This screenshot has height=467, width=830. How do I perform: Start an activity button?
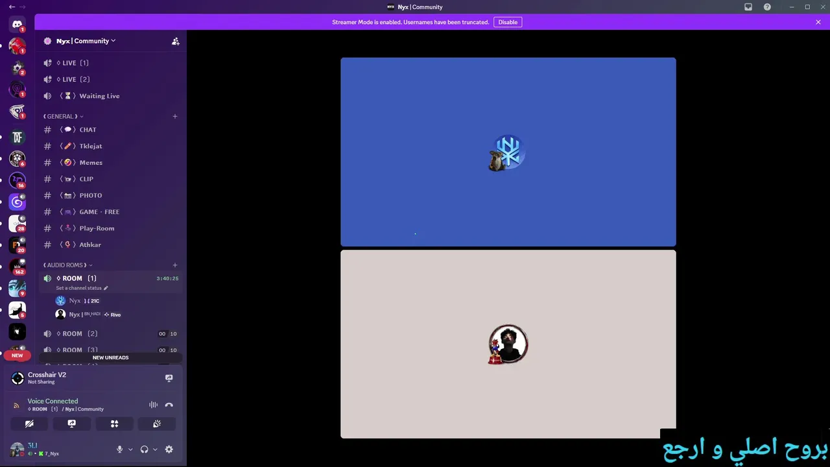[x=114, y=424]
